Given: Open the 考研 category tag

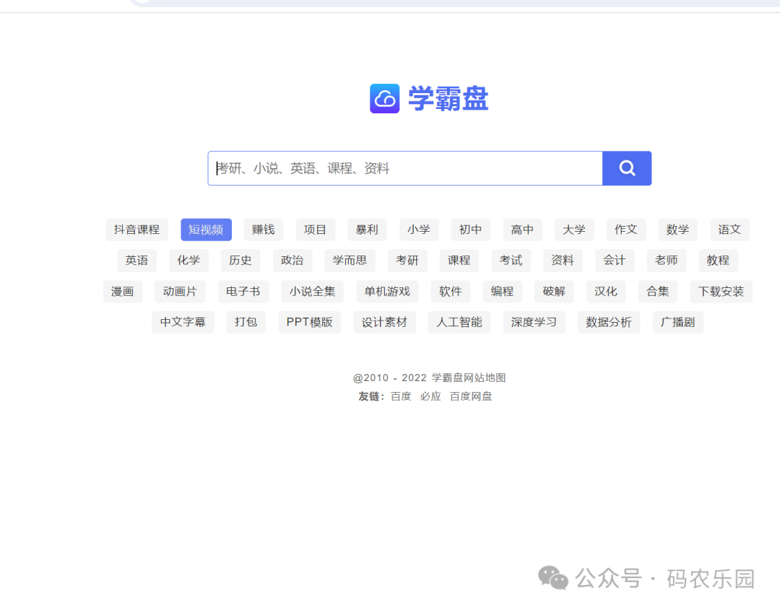Looking at the screenshot, I should click(x=407, y=260).
